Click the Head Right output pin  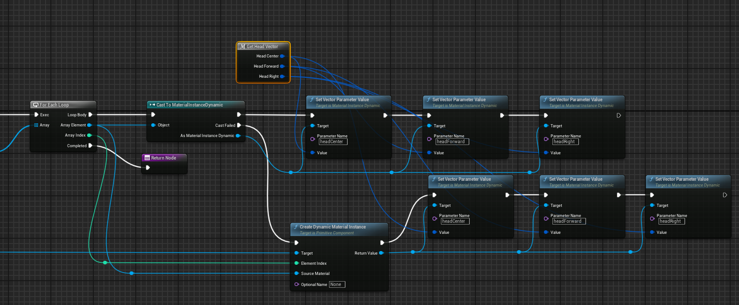282,76
